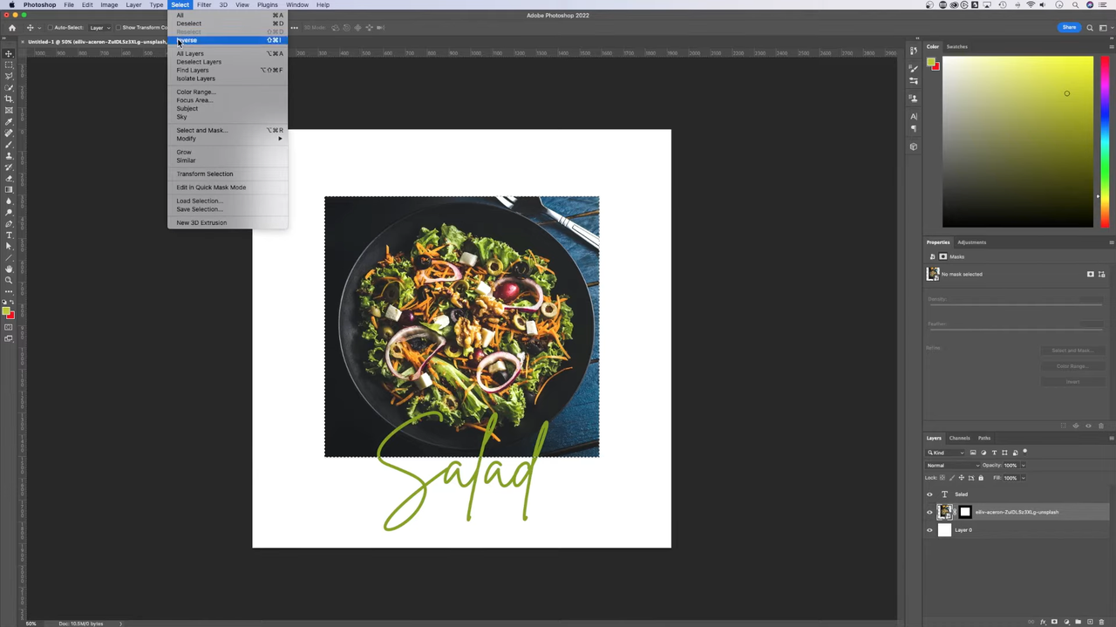Viewport: 1116px width, 627px height.
Task: Open the History panel icon
Action: tap(914, 51)
